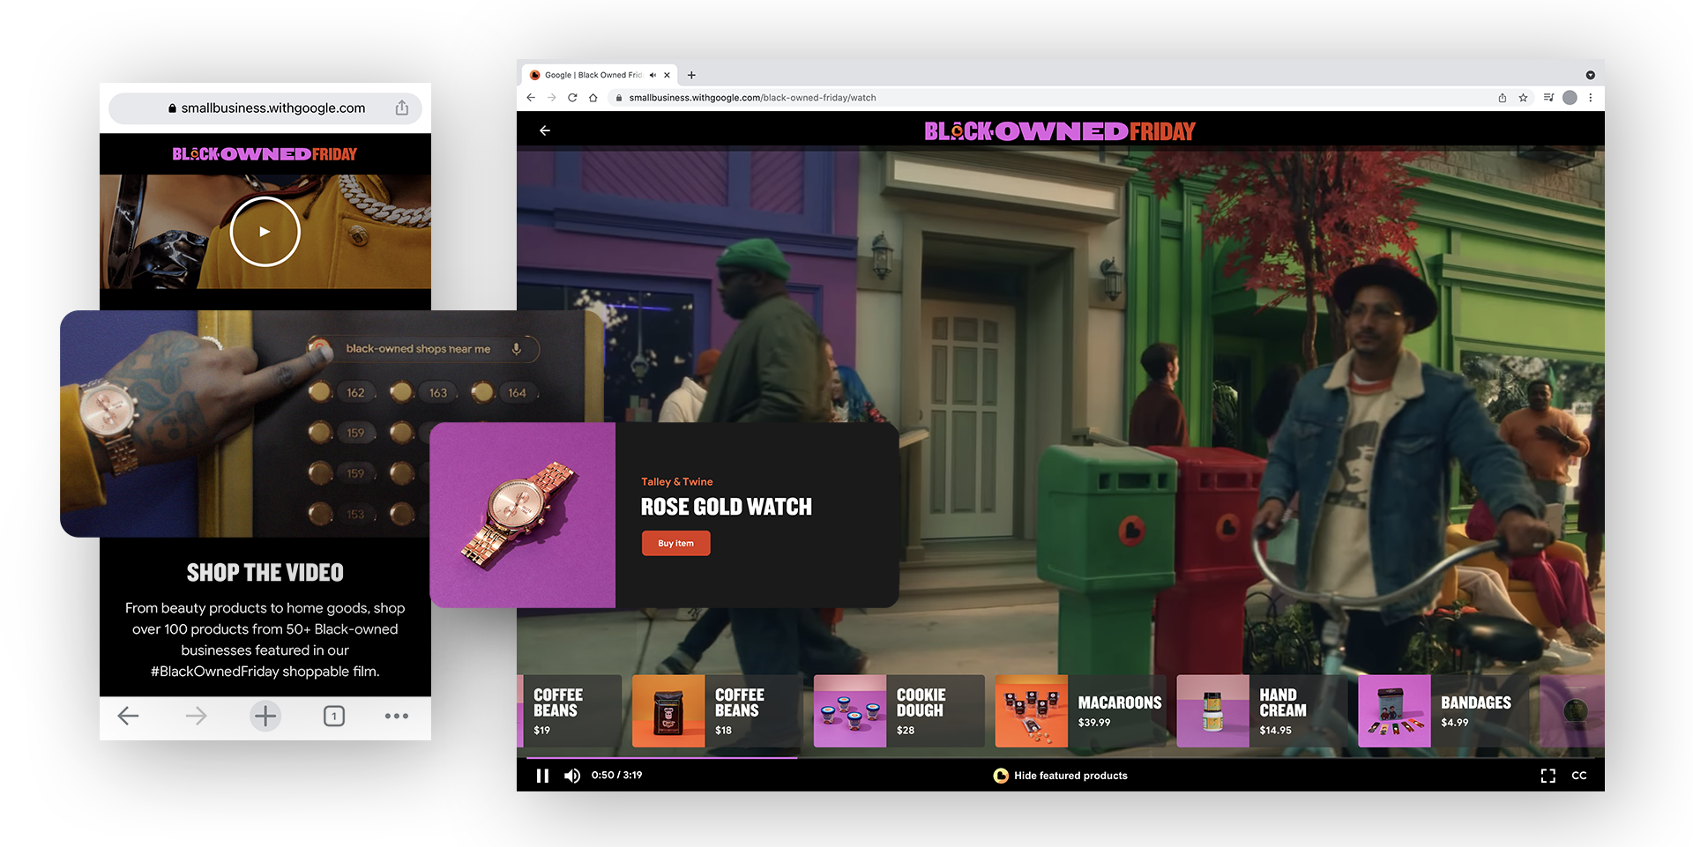Toggle closed captions CC

1579,776
